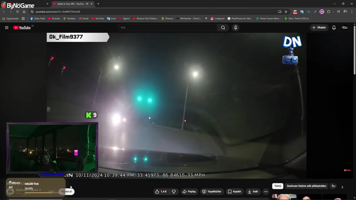
Task: Download the video with İndir
Action: click(253, 191)
